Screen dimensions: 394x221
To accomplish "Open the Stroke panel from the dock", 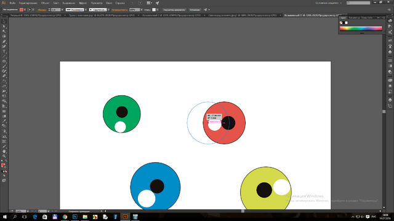I will (x=390, y=61).
